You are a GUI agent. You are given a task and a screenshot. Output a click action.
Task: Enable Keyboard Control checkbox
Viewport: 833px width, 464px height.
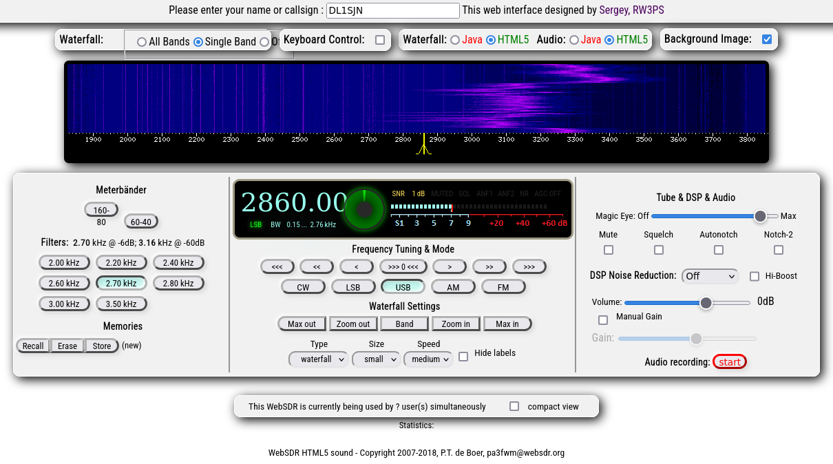coord(380,40)
